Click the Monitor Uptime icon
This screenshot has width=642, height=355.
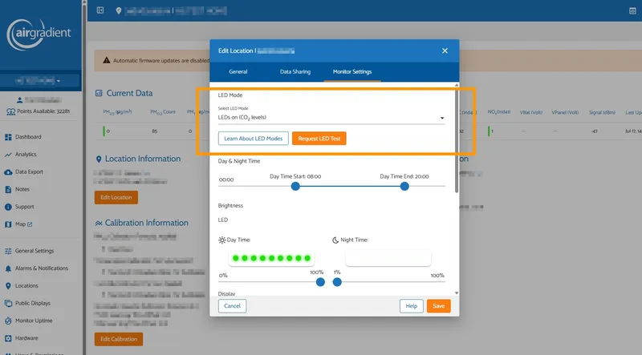coord(8,321)
